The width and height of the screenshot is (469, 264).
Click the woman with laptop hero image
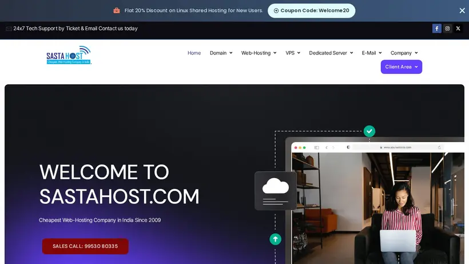click(378, 208)
